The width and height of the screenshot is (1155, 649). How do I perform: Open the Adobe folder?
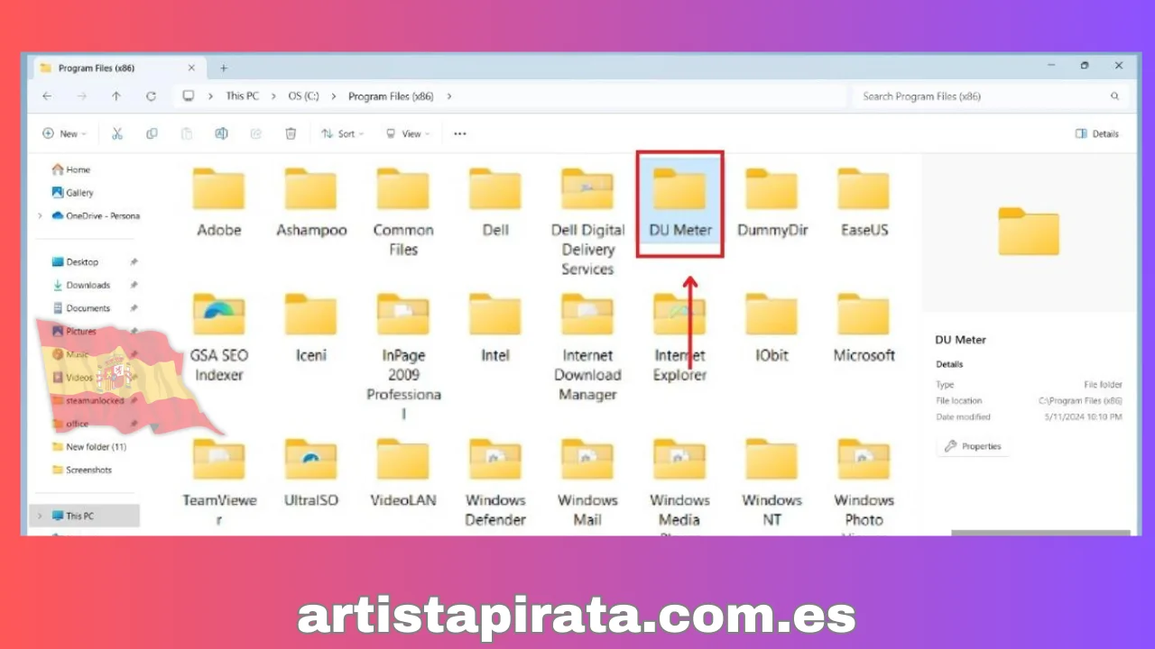pyautogui.click(x=218, y=203)
